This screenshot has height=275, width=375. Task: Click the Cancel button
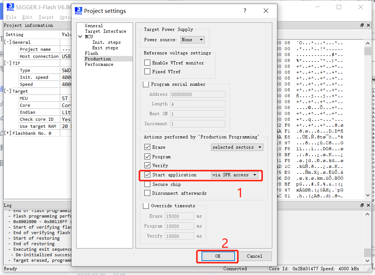pyautogui.click(x=255, y=256)
